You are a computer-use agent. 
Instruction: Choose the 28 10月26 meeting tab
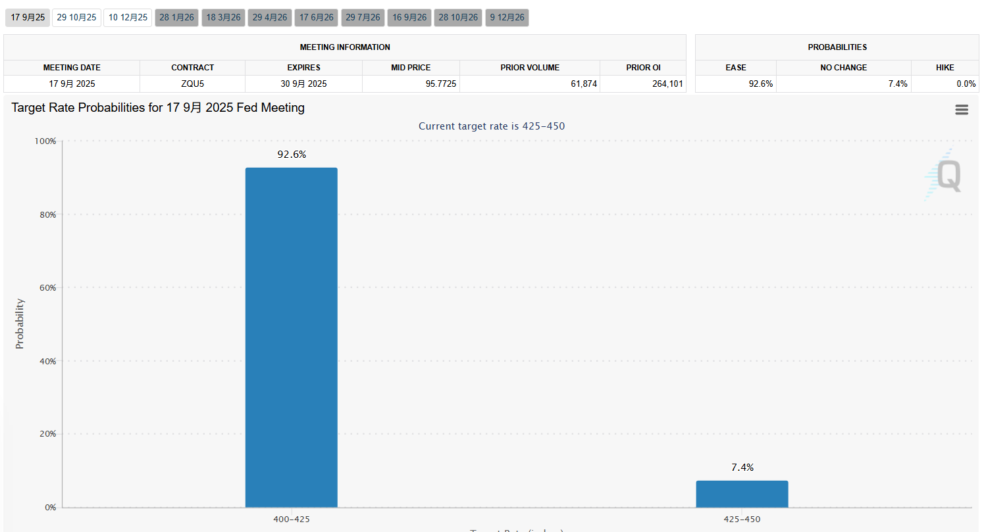point(458,18)
